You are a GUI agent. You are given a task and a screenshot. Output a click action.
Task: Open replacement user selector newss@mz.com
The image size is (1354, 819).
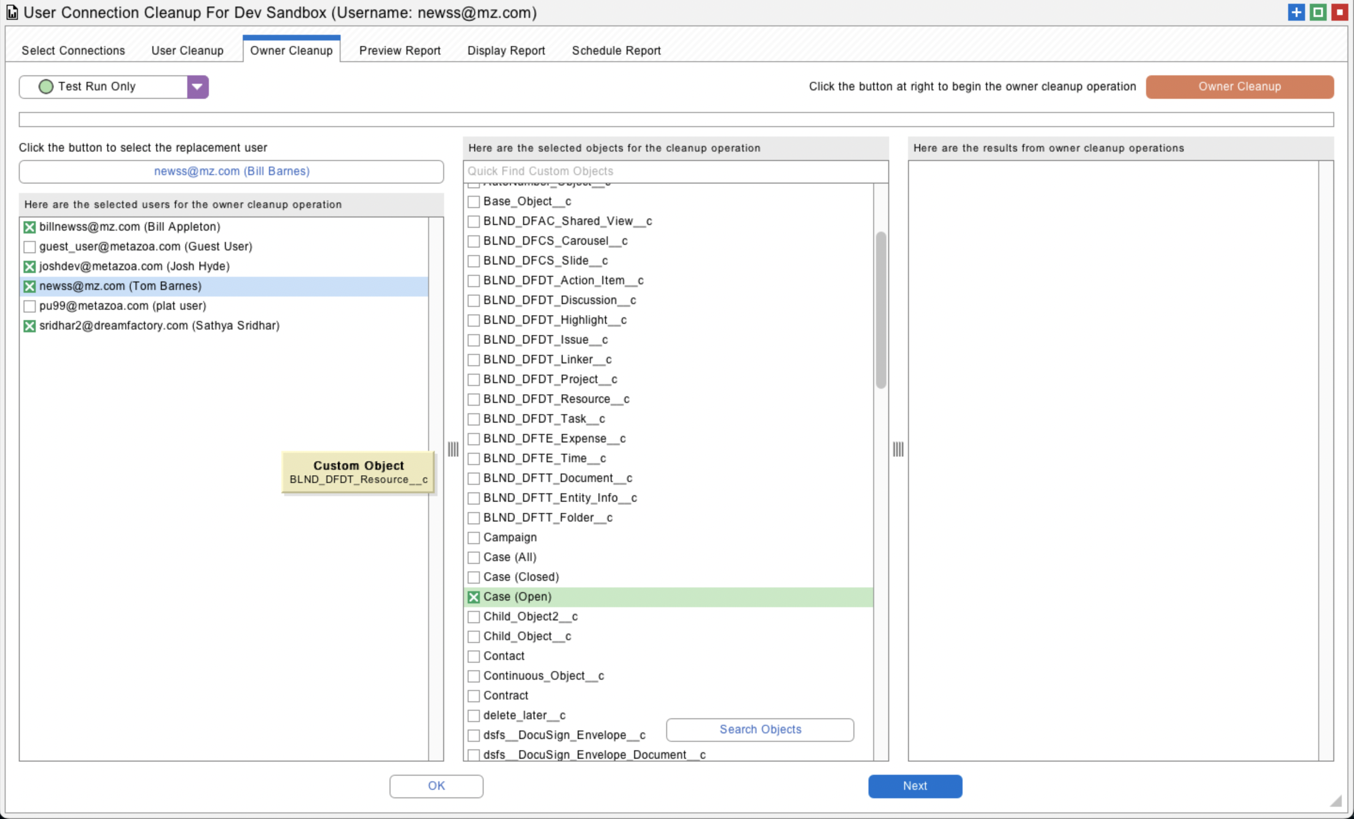(x=231, y=171)
